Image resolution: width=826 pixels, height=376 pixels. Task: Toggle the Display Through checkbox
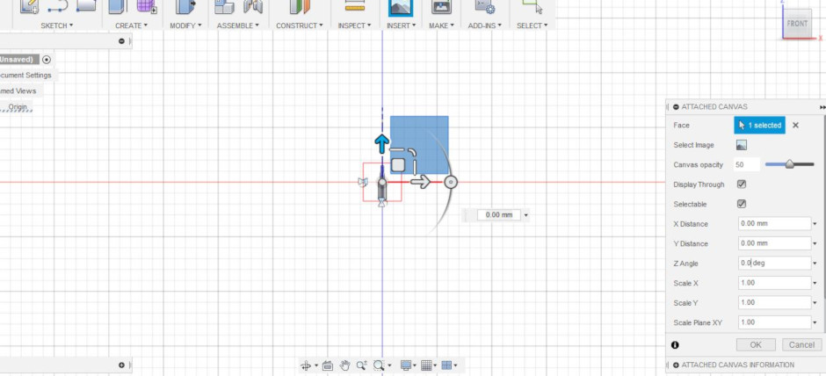tap(742, 184)
